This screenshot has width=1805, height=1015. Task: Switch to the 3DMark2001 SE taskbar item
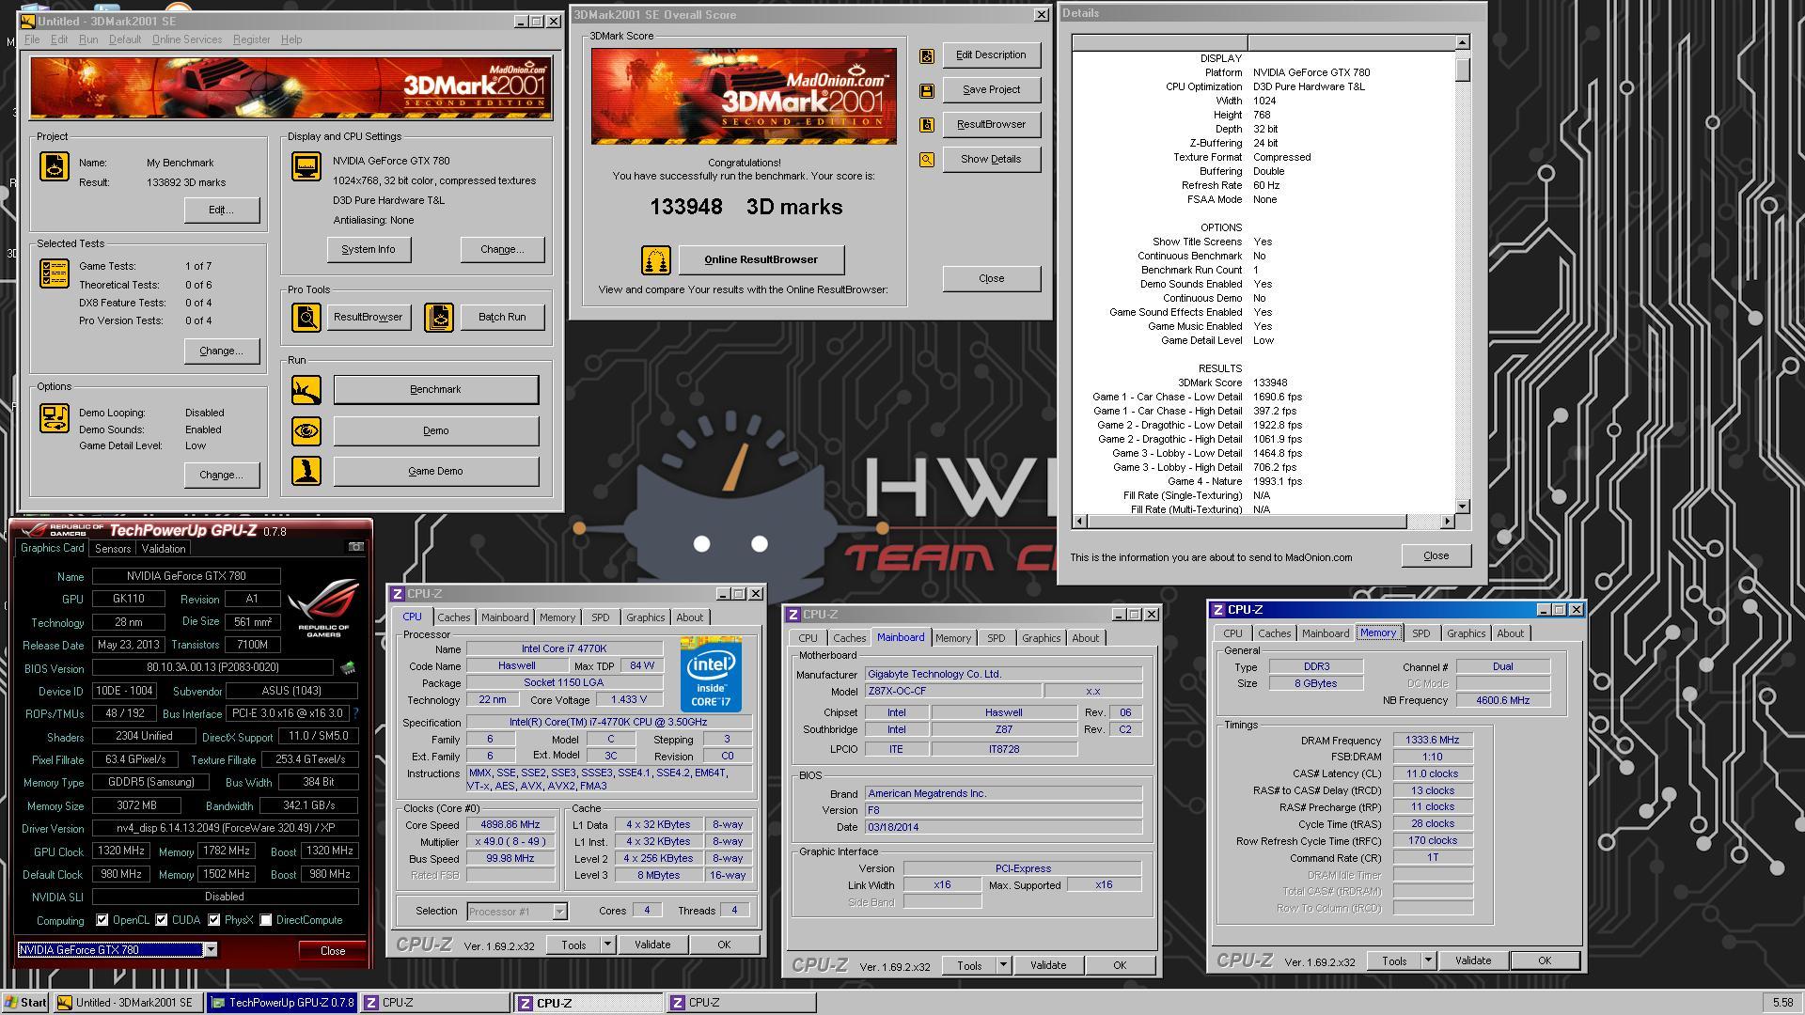pos(128,1003)
